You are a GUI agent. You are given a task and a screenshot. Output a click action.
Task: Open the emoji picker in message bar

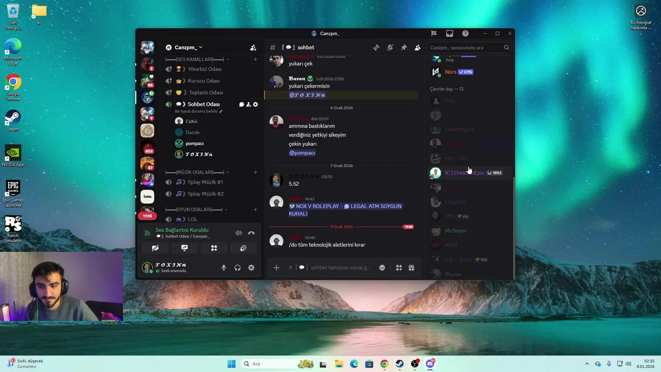click(382, 268)
